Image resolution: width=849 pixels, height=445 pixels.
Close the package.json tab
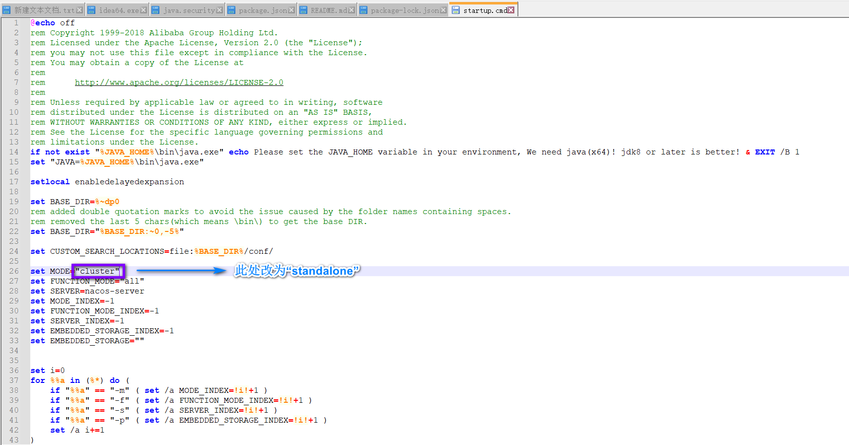291,10
